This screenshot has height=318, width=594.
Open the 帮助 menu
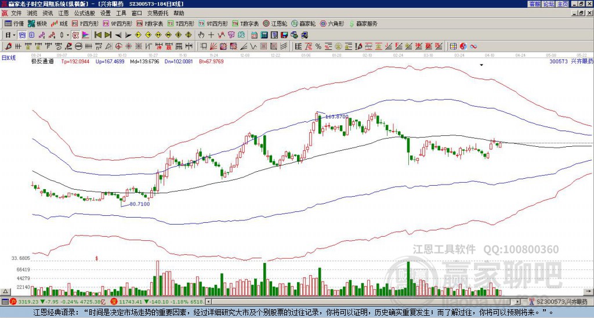[x=179, y=13]
